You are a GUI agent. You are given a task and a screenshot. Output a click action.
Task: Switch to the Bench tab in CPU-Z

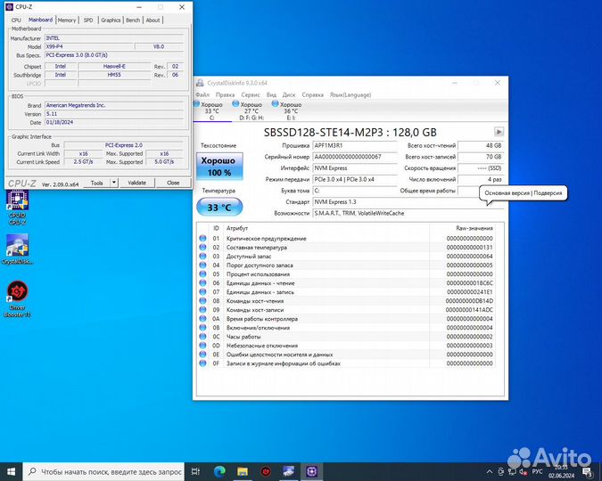coord(133,20)
